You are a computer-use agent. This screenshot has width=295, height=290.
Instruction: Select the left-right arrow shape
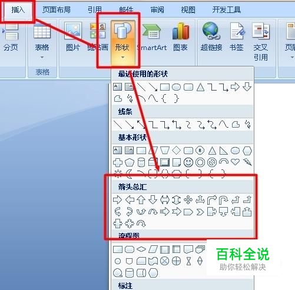[164, 200]
